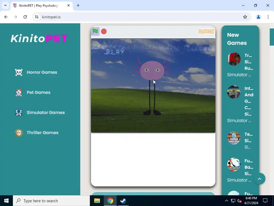The height and width of the screenshot is (206, 274).
Task: Open the Simulator Games category
Action: point(46,113)
